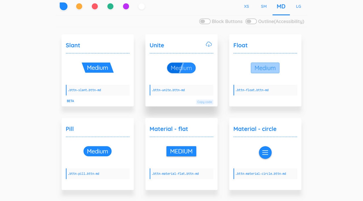Click the cloud download icon on Unite card

(209, 44)
